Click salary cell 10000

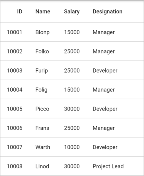(72, 147)
